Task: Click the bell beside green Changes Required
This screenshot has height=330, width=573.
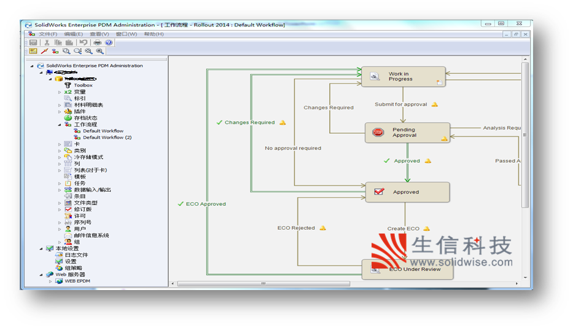Action: pyautogui.click(x=283, y=122)
